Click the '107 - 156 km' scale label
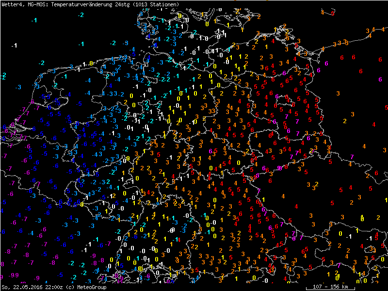 [330, 287]
